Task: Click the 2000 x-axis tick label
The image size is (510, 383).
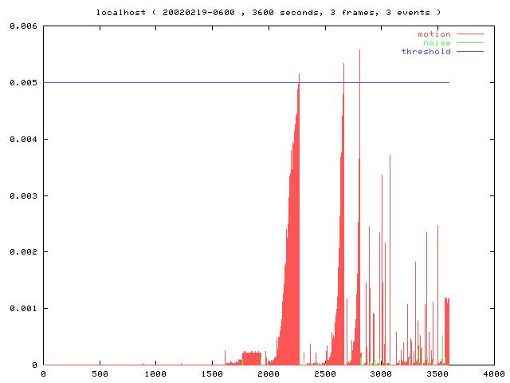Action: point(269,373)
